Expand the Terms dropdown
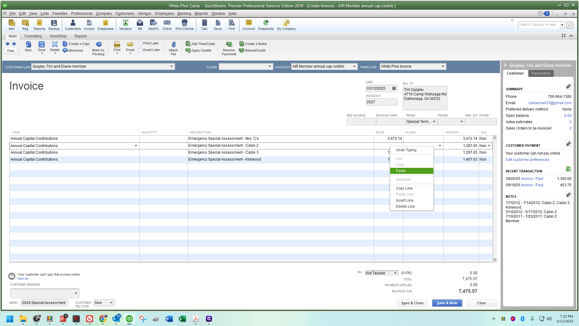This screenshot has width=579, height=326. click(434, 122)
